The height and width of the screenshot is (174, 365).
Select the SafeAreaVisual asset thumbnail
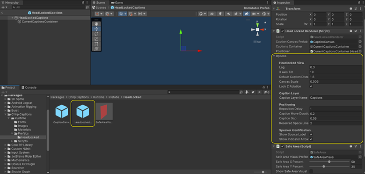(104, 113)
